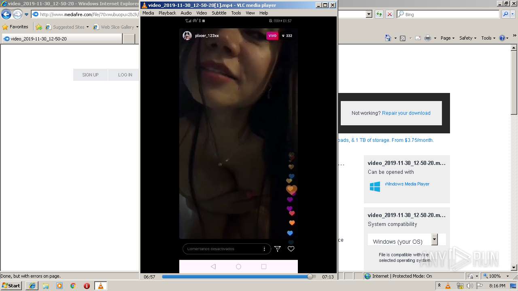Open the VLC Subtitle menu
The height and width of the screenshot is (291, 518).
click(219, 13)
